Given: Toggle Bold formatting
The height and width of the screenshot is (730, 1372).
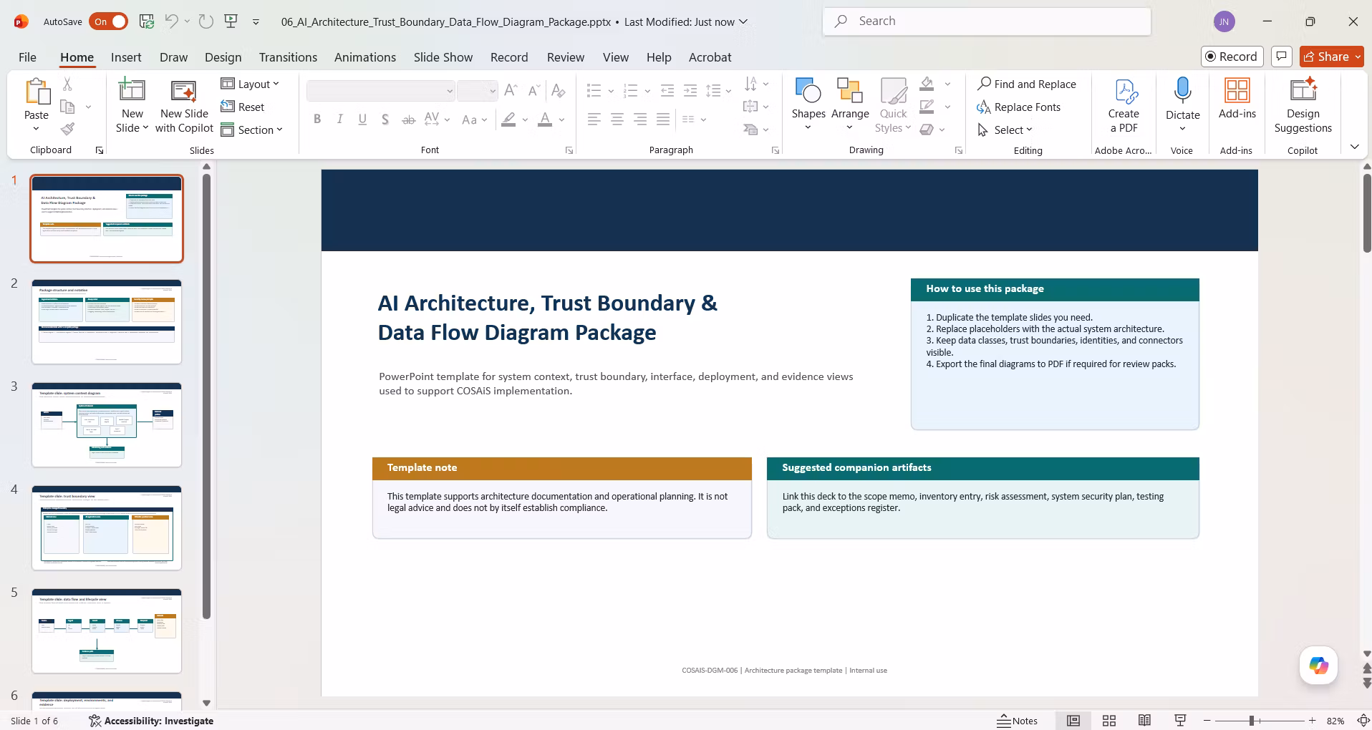Looking at the screenshot, I should (317, 120).
